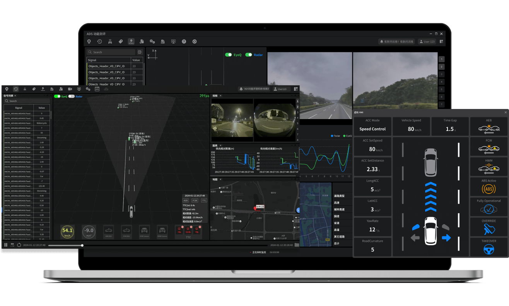
Task: Disable the EyeQ toggle in the front window
Action: click(x=57, y=97)
